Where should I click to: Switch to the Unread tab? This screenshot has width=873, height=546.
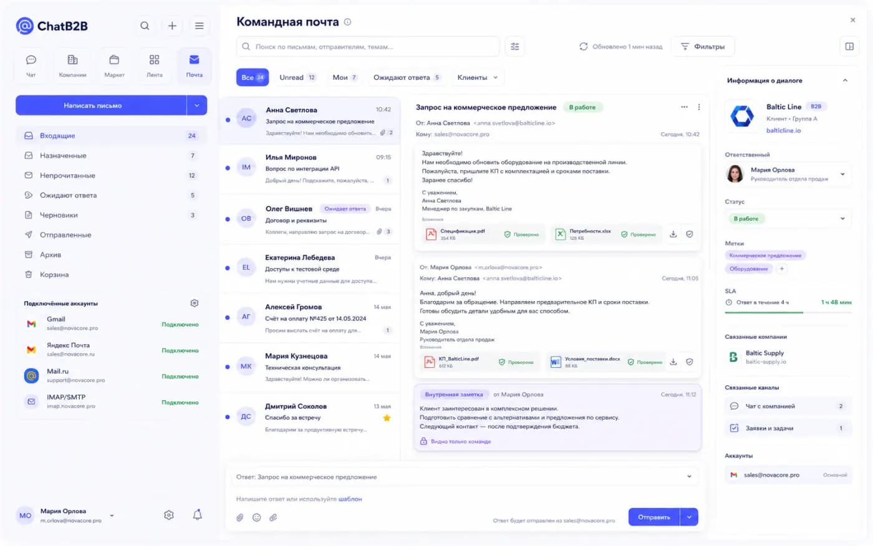[x=297, y=77]
